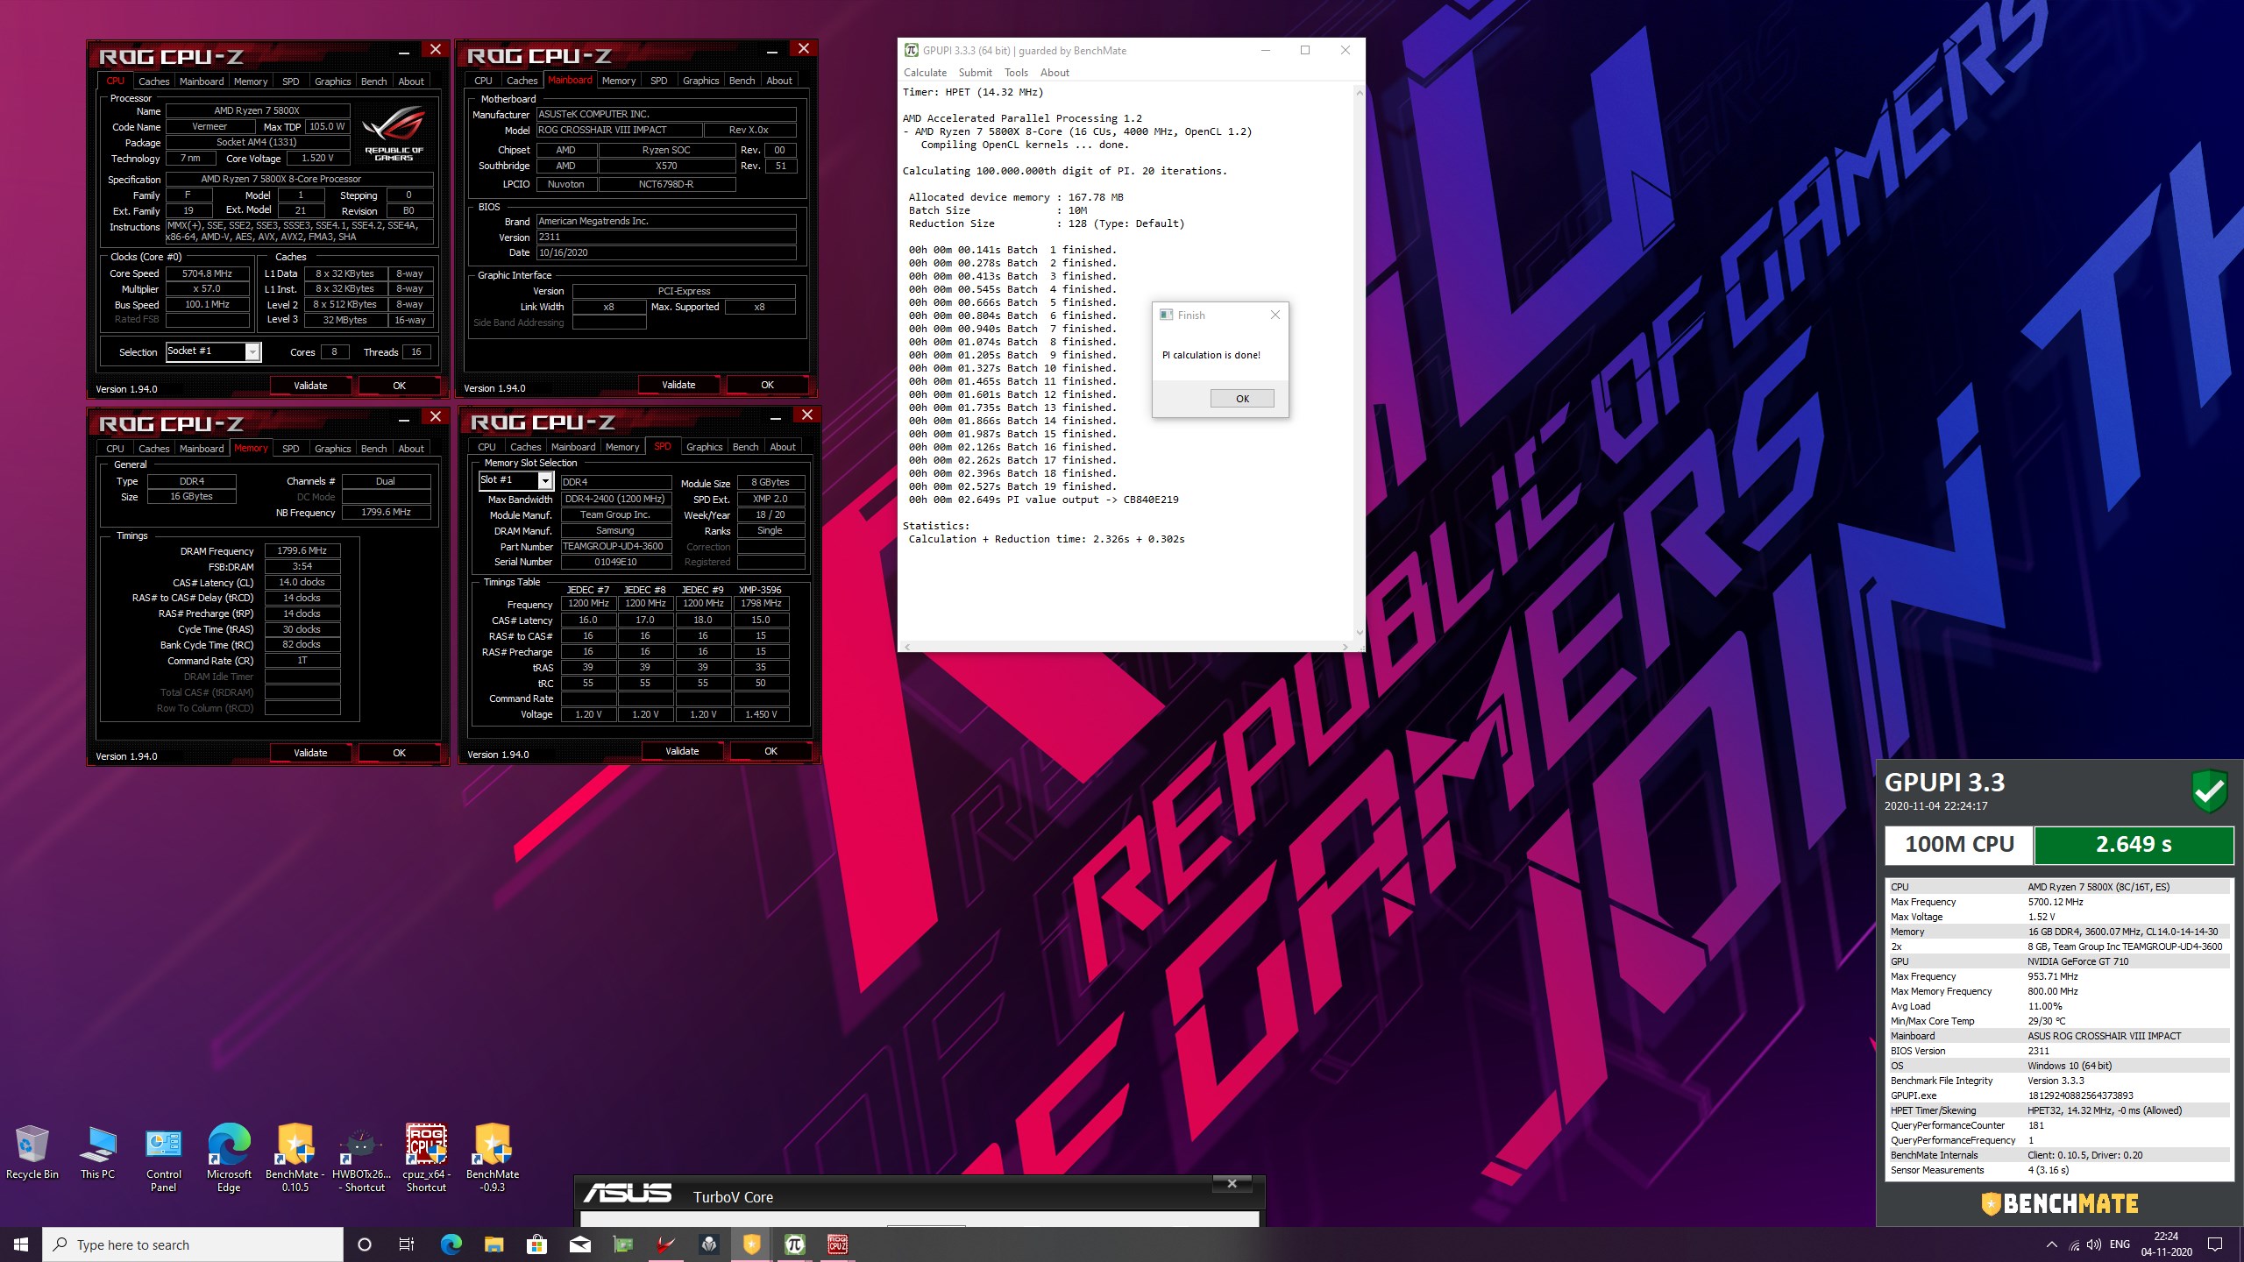This screenshot has height=1262, width=2244.
Task: Open the green graphics card taskbar app
Action: click(x=622, y=1244)
